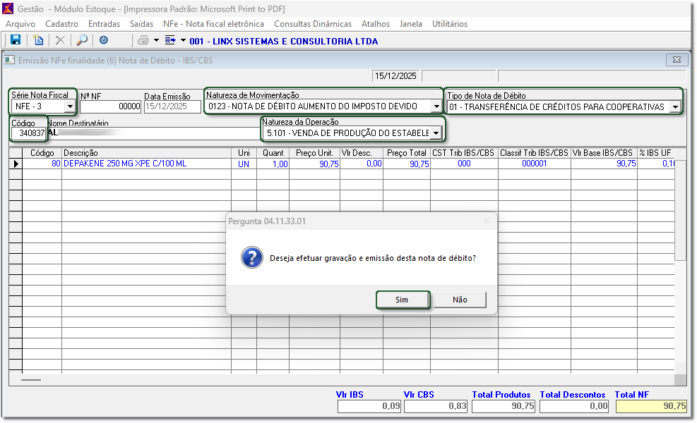Click the Classif Trib IBS/CBS column header
697x423 pixels.
tap(535, 153)
